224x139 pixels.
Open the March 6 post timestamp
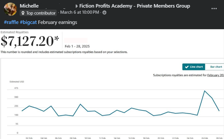pyautogui.click(x=80, y=12)
